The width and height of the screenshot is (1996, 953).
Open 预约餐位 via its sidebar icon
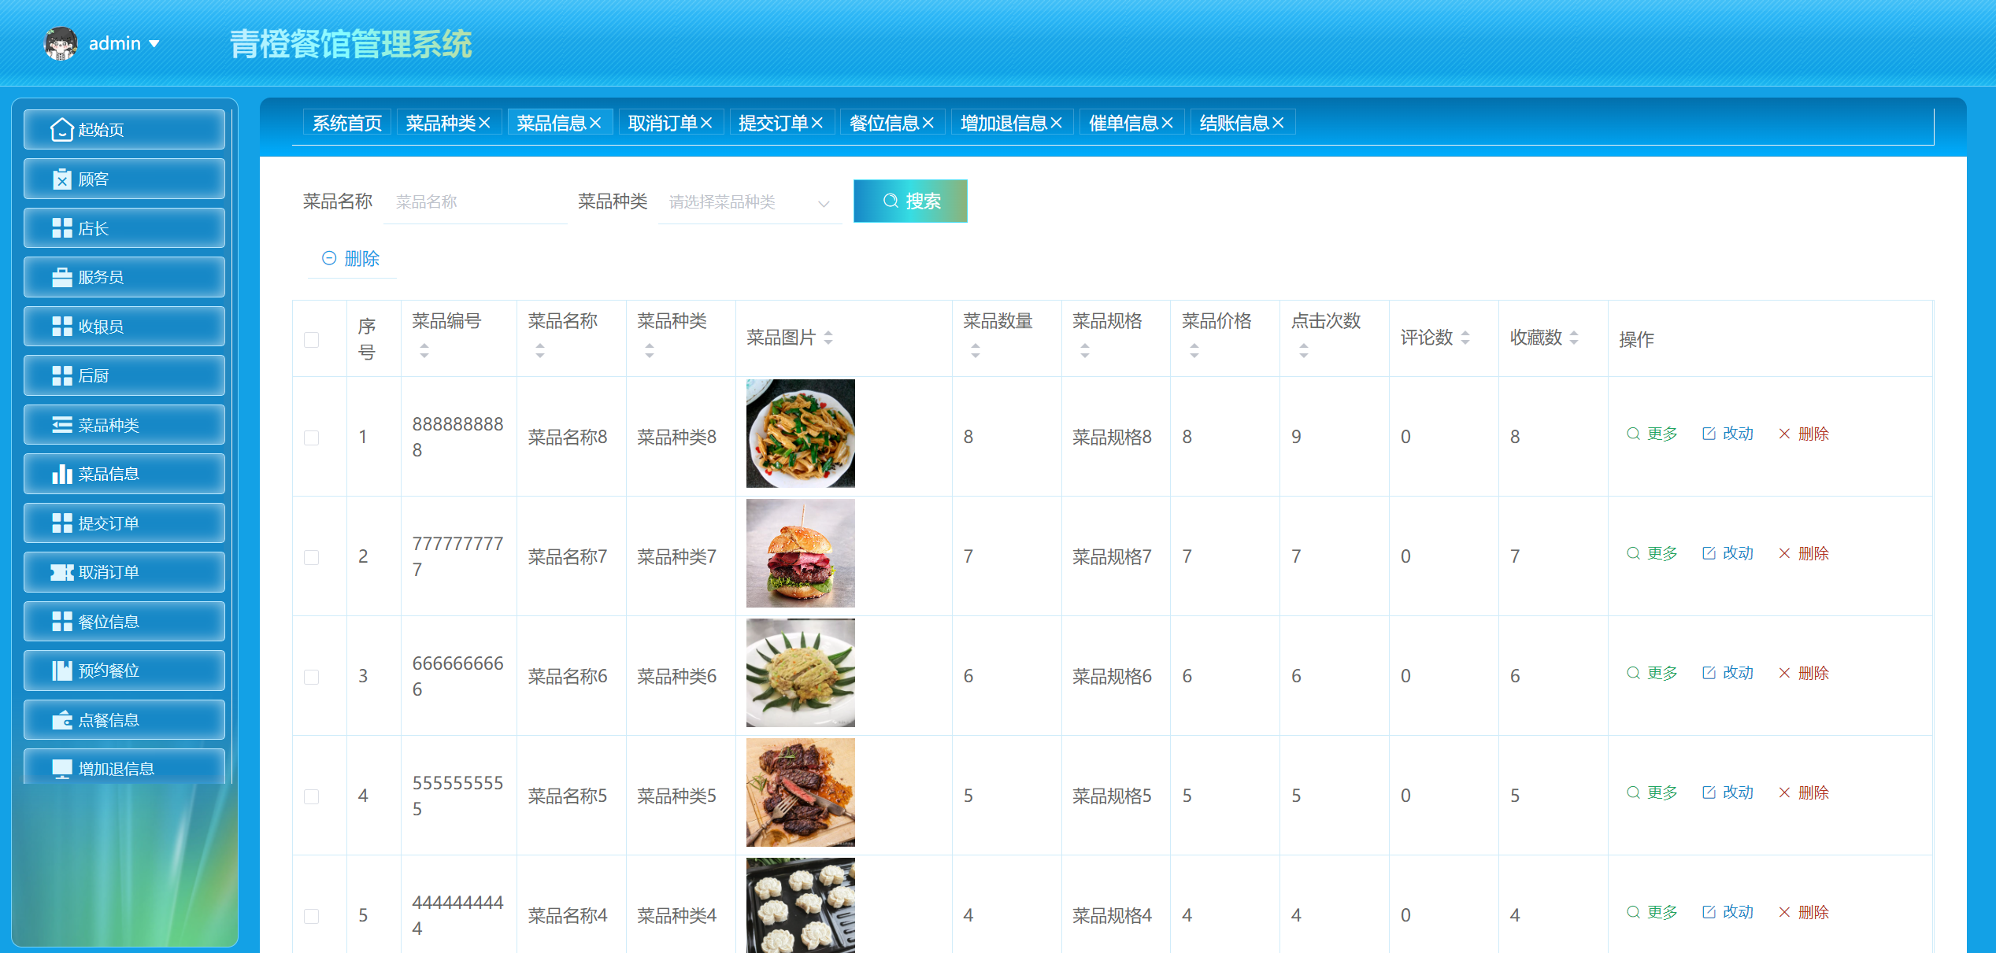click(x=61, y=670)
